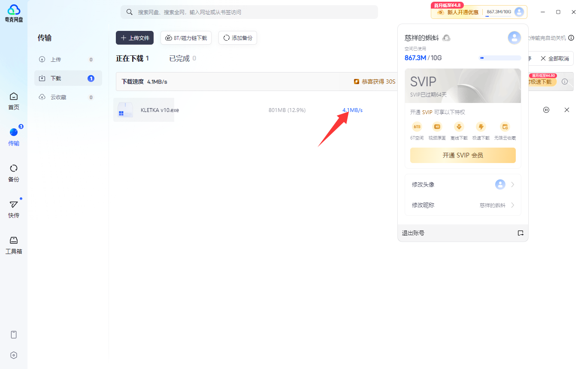Open settings via the gear icon
This screenshot has height=369, width=584.
tap(13, 355)
